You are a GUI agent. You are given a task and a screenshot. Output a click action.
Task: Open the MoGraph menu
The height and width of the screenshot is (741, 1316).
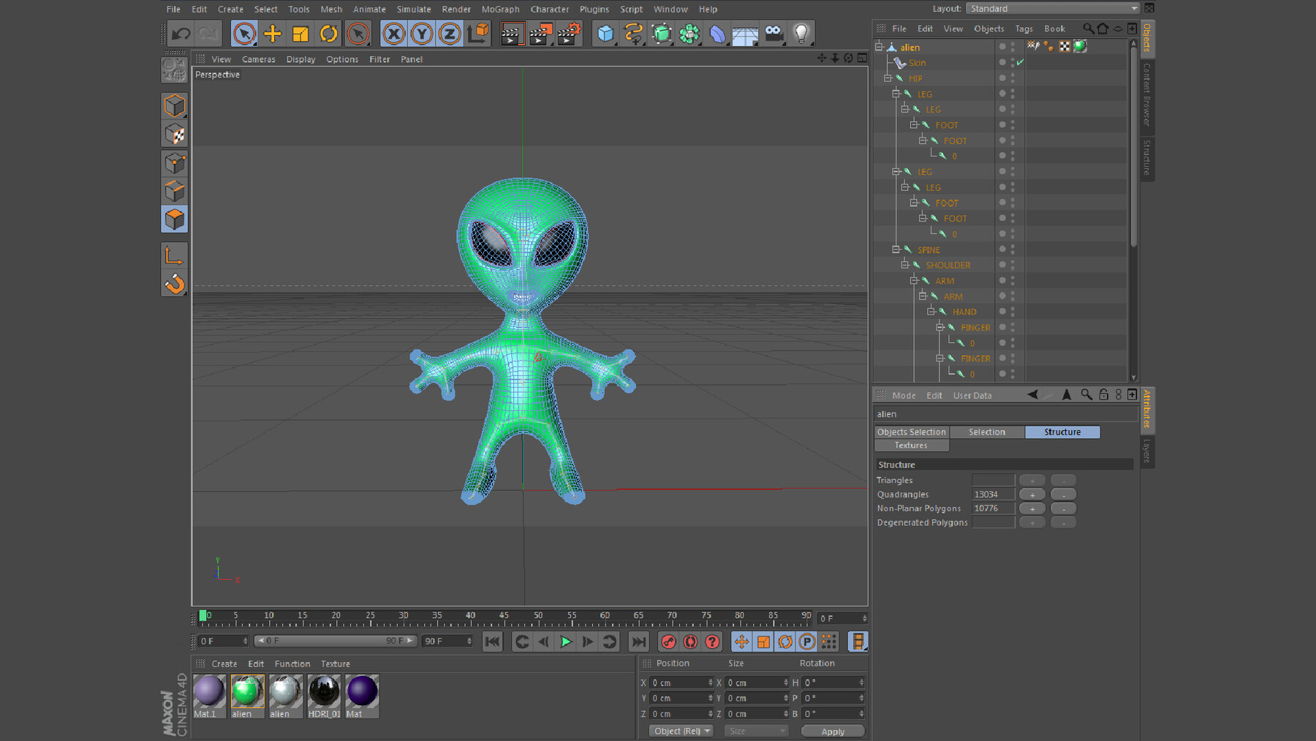click(x=500, y=9)
